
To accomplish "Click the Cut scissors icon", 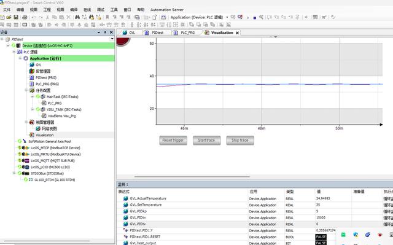I will click(48, 17).
